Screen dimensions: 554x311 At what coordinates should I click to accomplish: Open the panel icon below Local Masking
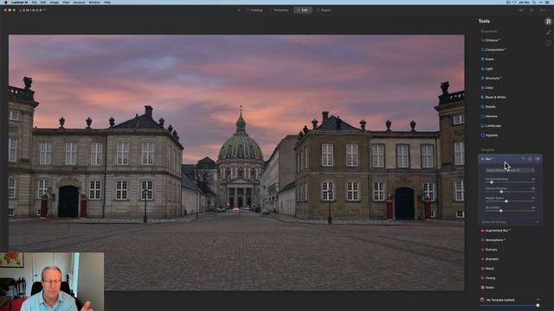[x=548, y=43]
